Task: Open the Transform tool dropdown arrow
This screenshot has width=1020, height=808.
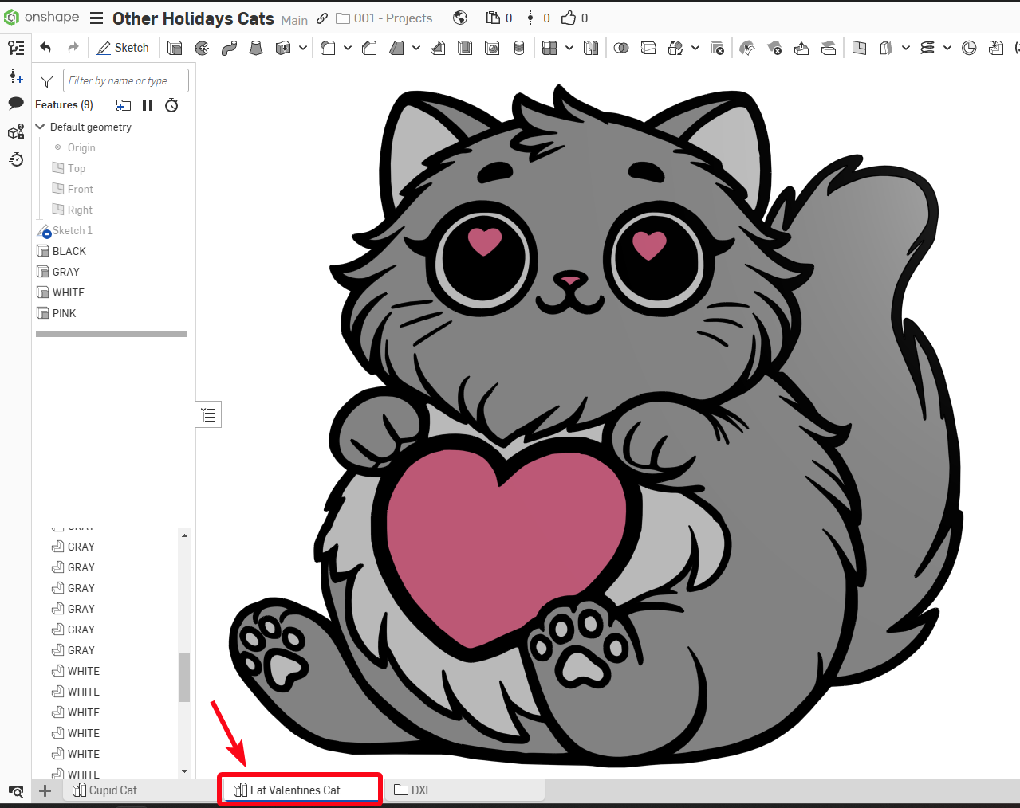Action: (695, 48)
